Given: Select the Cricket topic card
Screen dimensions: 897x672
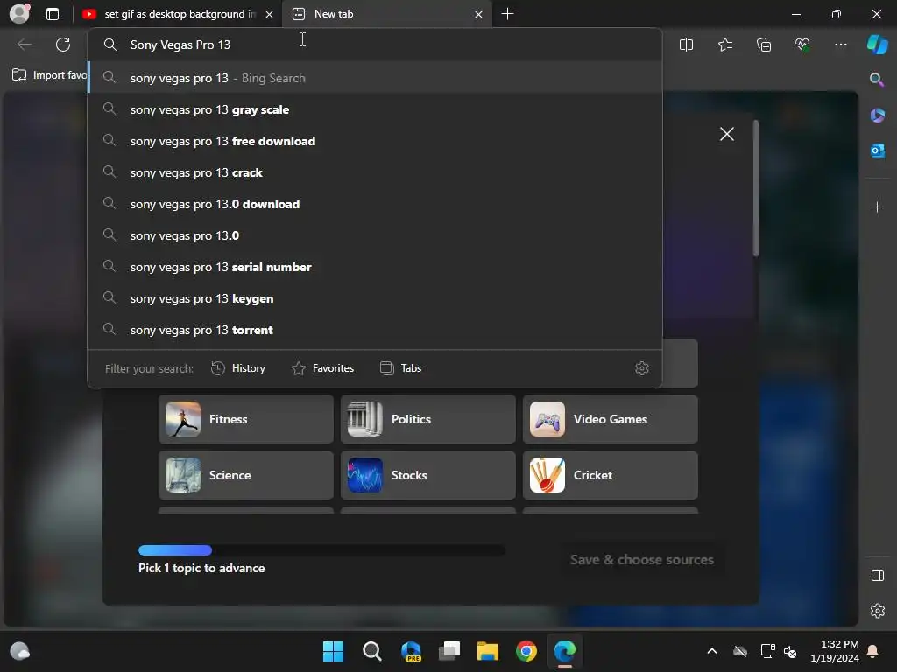Looking at the screenshot, I should (x=610, y=475).
